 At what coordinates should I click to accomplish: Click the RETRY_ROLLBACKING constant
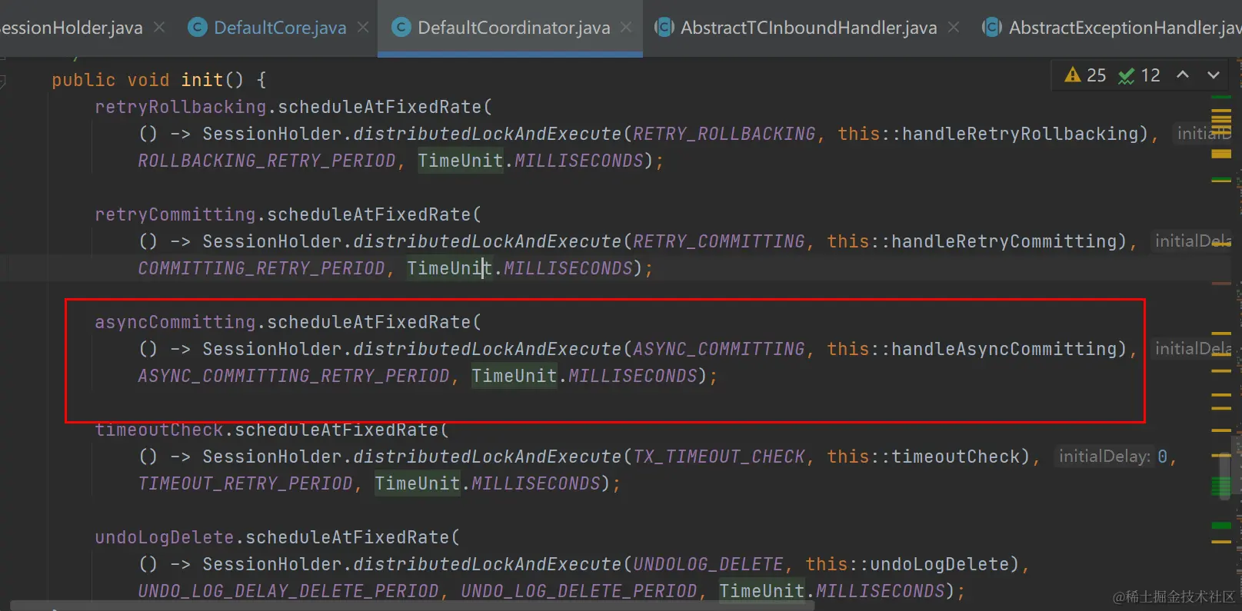point(724,134)
